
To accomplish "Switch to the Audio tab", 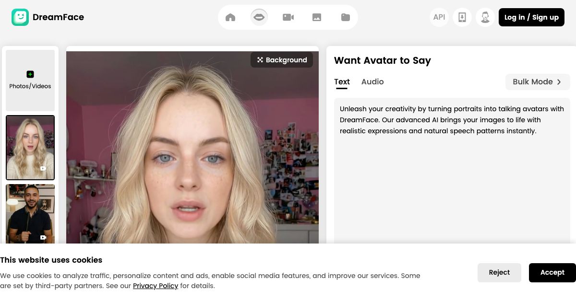I will click(372, 82).
